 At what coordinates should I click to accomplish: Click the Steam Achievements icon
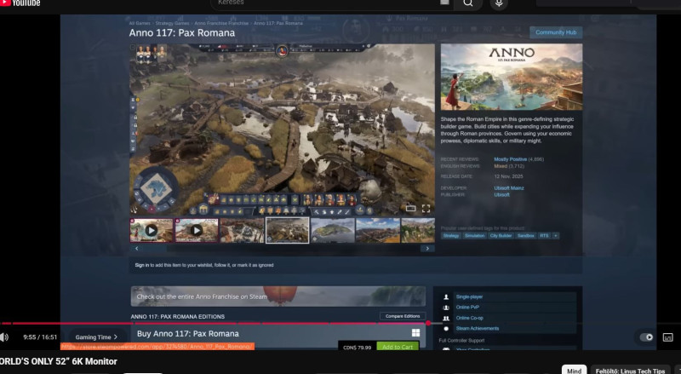[x=446, y=328]
